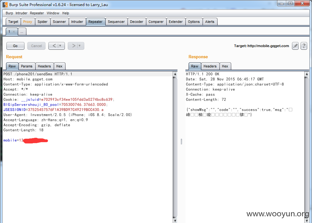Switch to the Extender tab
This screenshot has height=223, width=312.
(x=176, y=22)
